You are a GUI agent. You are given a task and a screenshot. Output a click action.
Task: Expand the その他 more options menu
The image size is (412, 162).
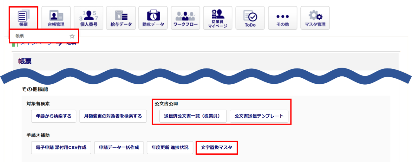point(283,18)
